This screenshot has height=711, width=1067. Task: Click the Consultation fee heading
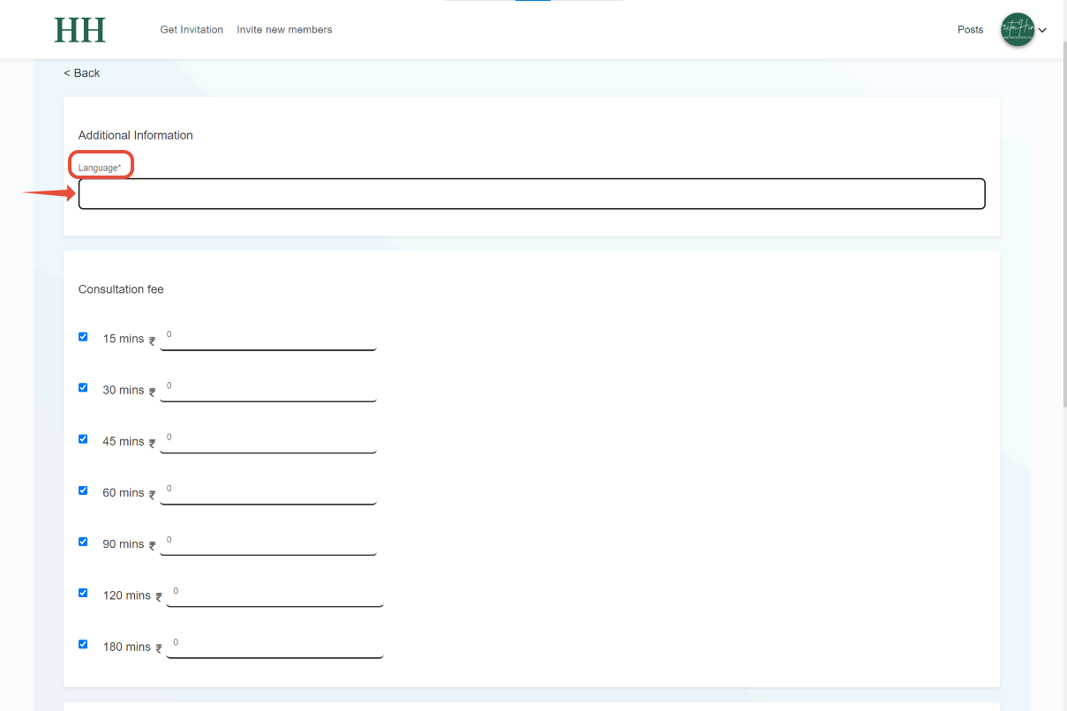click(121, 289)
